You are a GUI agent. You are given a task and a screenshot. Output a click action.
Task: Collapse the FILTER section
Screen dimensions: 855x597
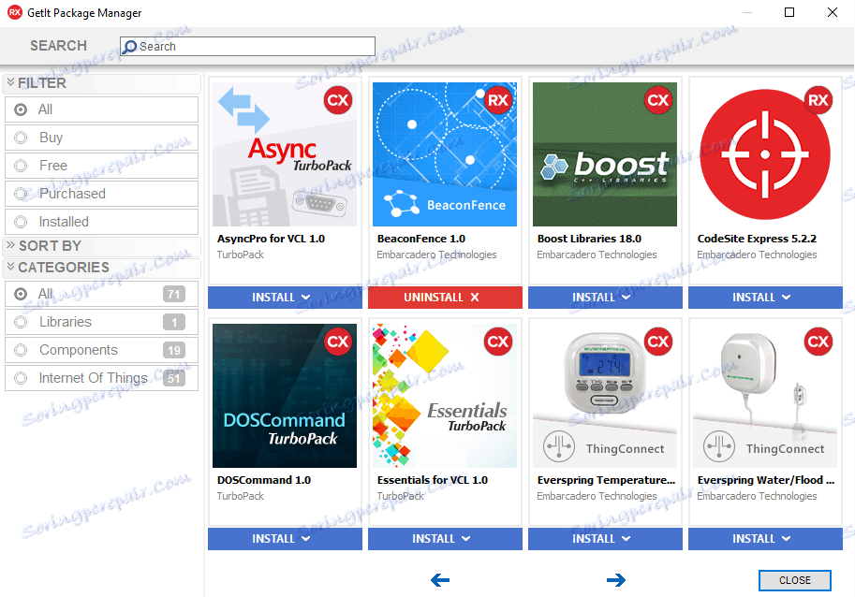click(x=101, y=83)
